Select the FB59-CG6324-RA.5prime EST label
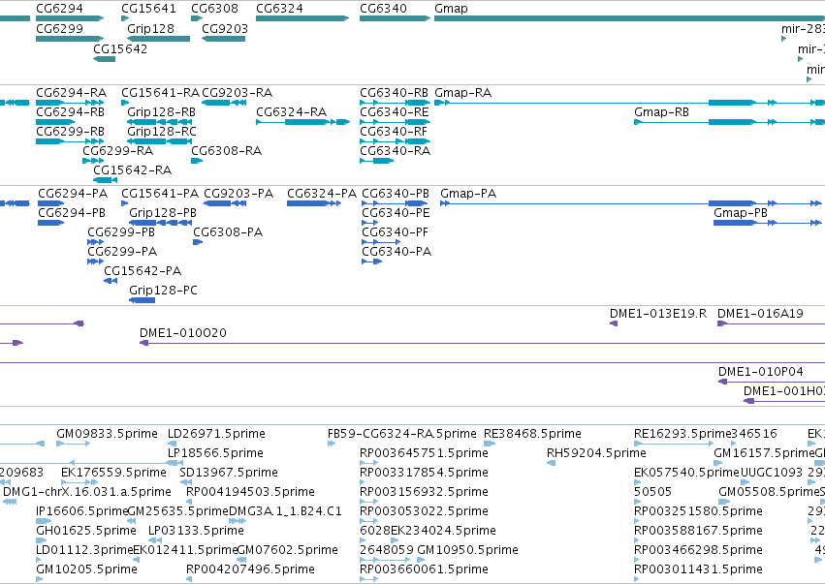Viewport: 825px width, 584px height. [x=402, y=434]
